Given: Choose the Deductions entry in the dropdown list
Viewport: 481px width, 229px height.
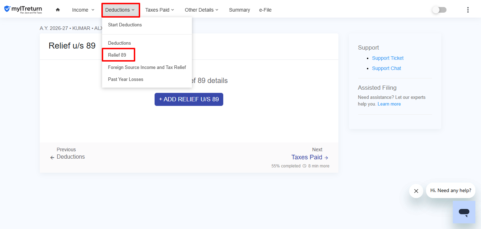Looking at the screenshot, I should coord(147,43).
